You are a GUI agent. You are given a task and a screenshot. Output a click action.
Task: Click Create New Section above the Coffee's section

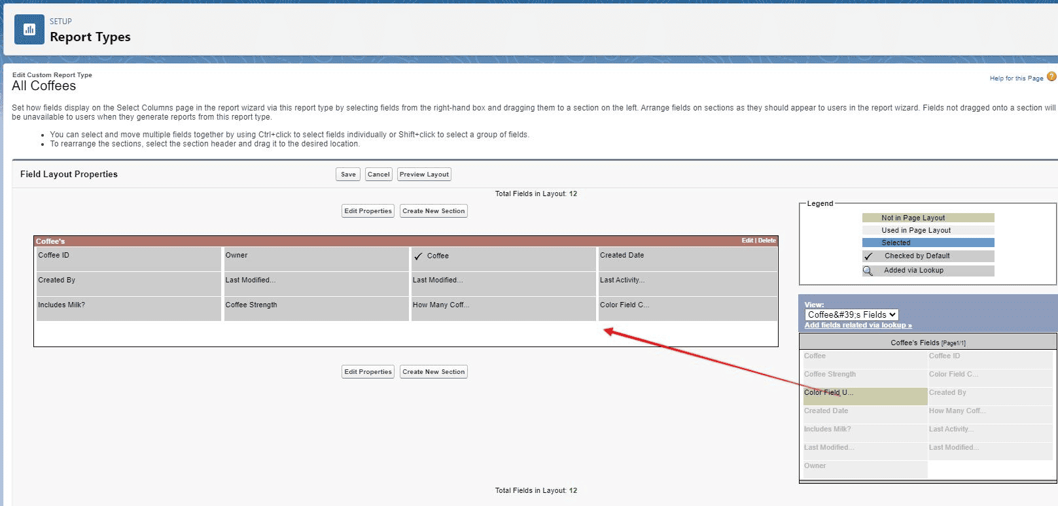(434, 211)
